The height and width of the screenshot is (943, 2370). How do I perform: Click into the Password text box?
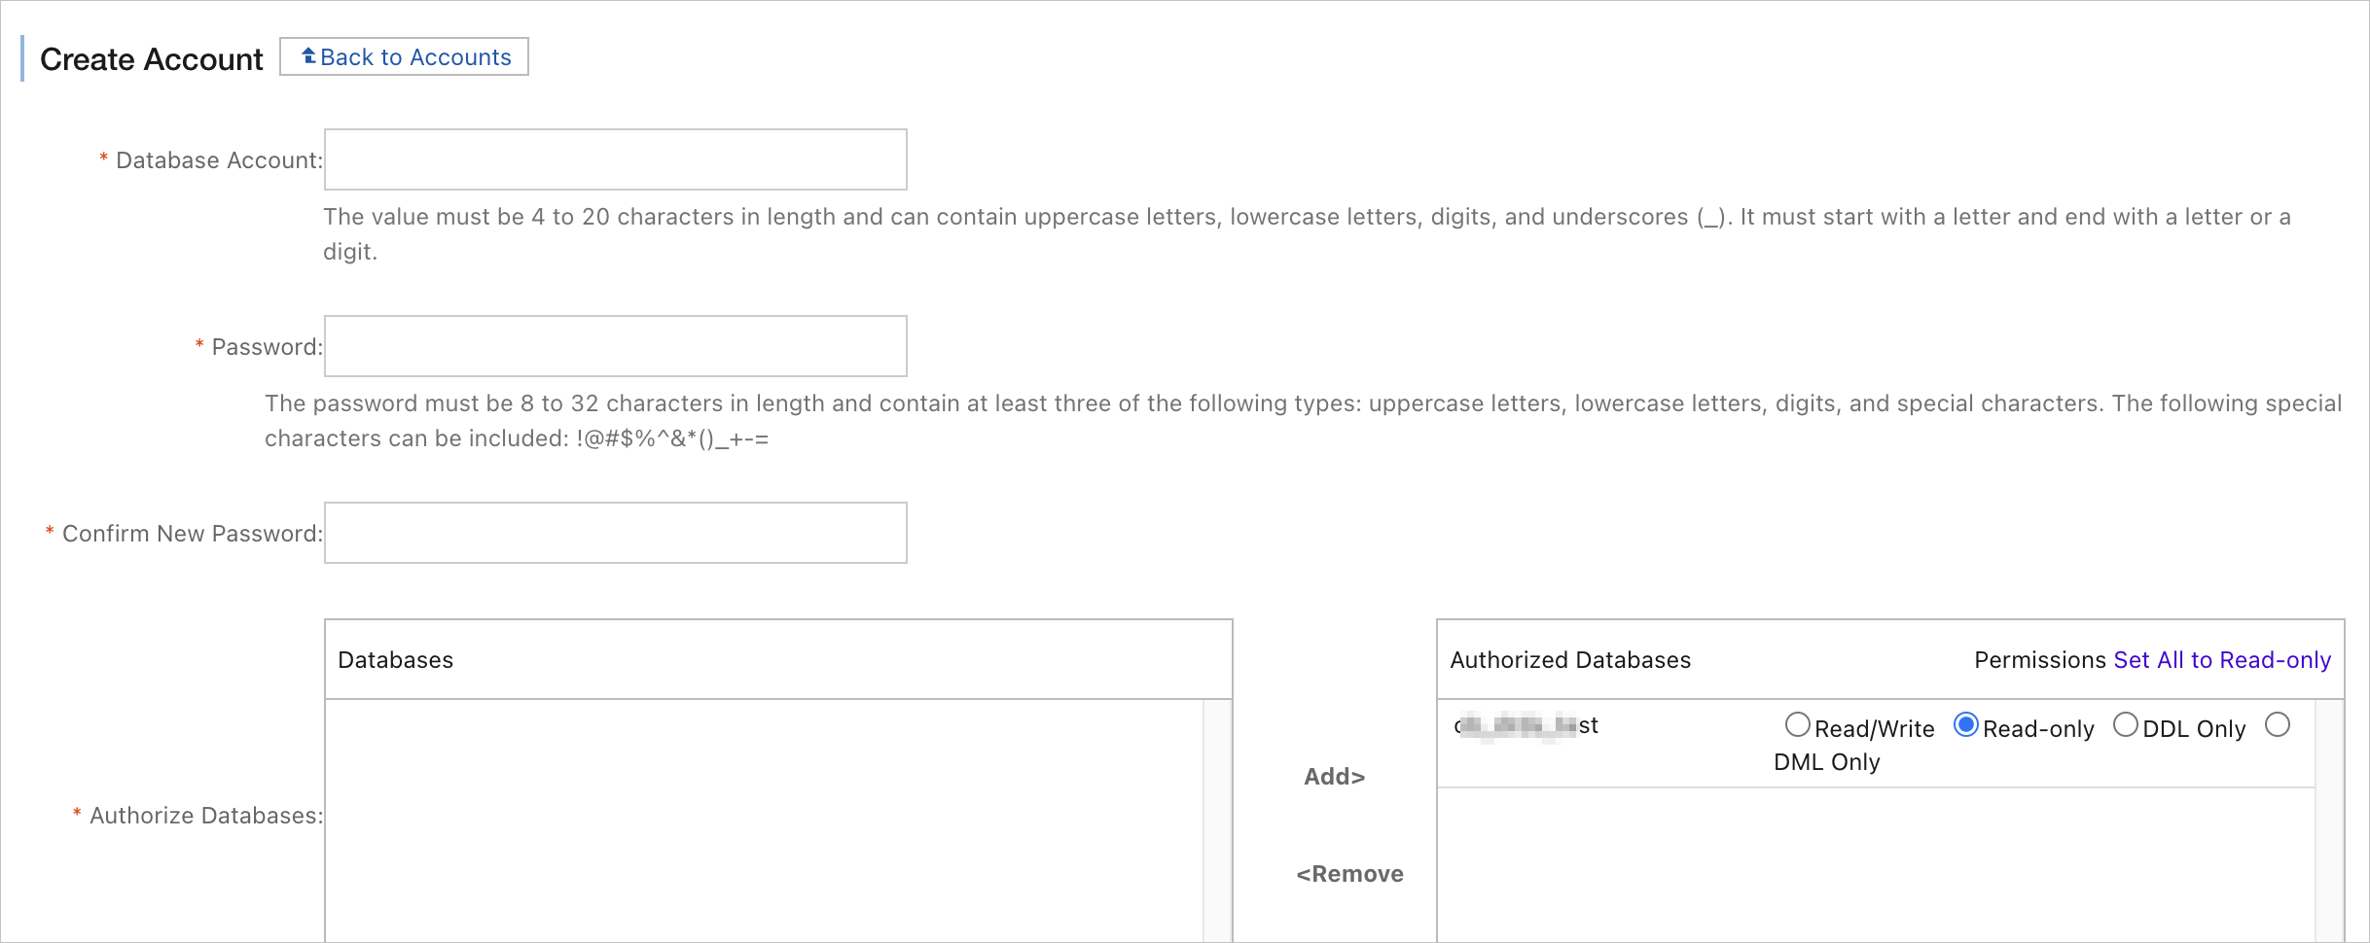(x=615, y=346)
